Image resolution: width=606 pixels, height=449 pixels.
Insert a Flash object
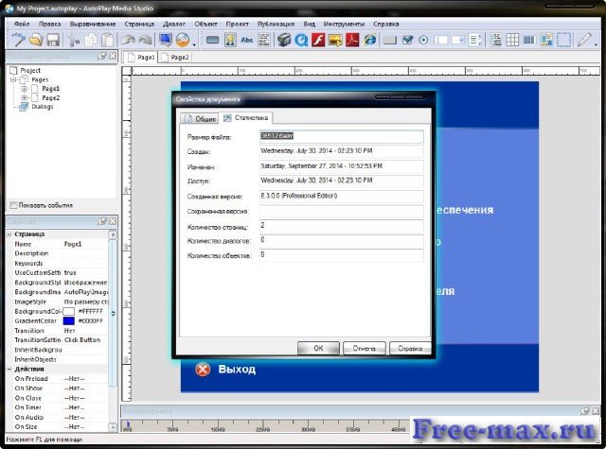(x=318, y=40)
